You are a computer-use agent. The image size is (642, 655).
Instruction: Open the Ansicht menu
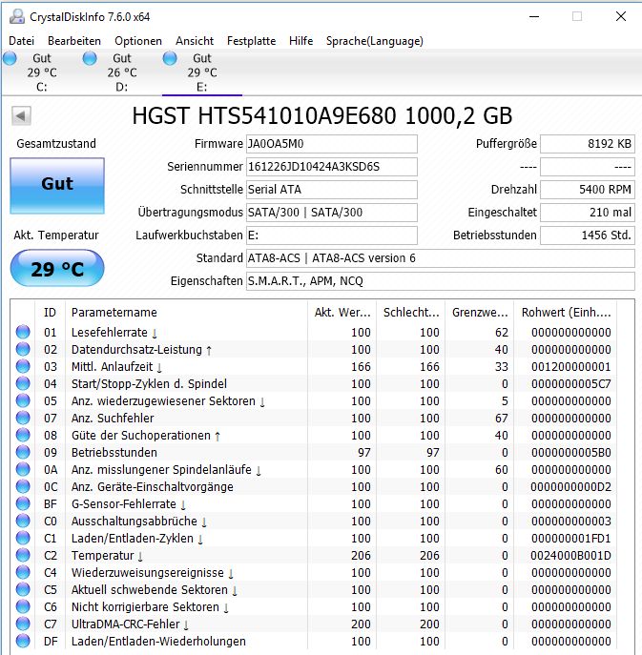195,41
